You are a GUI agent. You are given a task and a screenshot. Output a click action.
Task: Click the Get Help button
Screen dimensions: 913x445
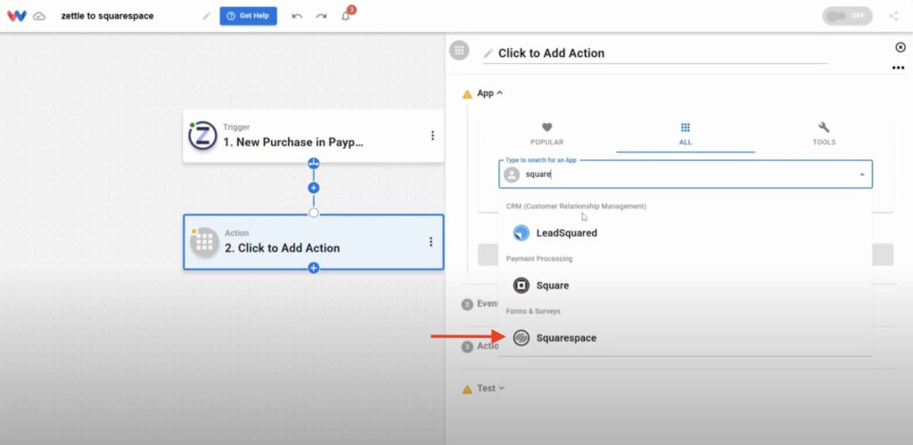tap(248, 16)
